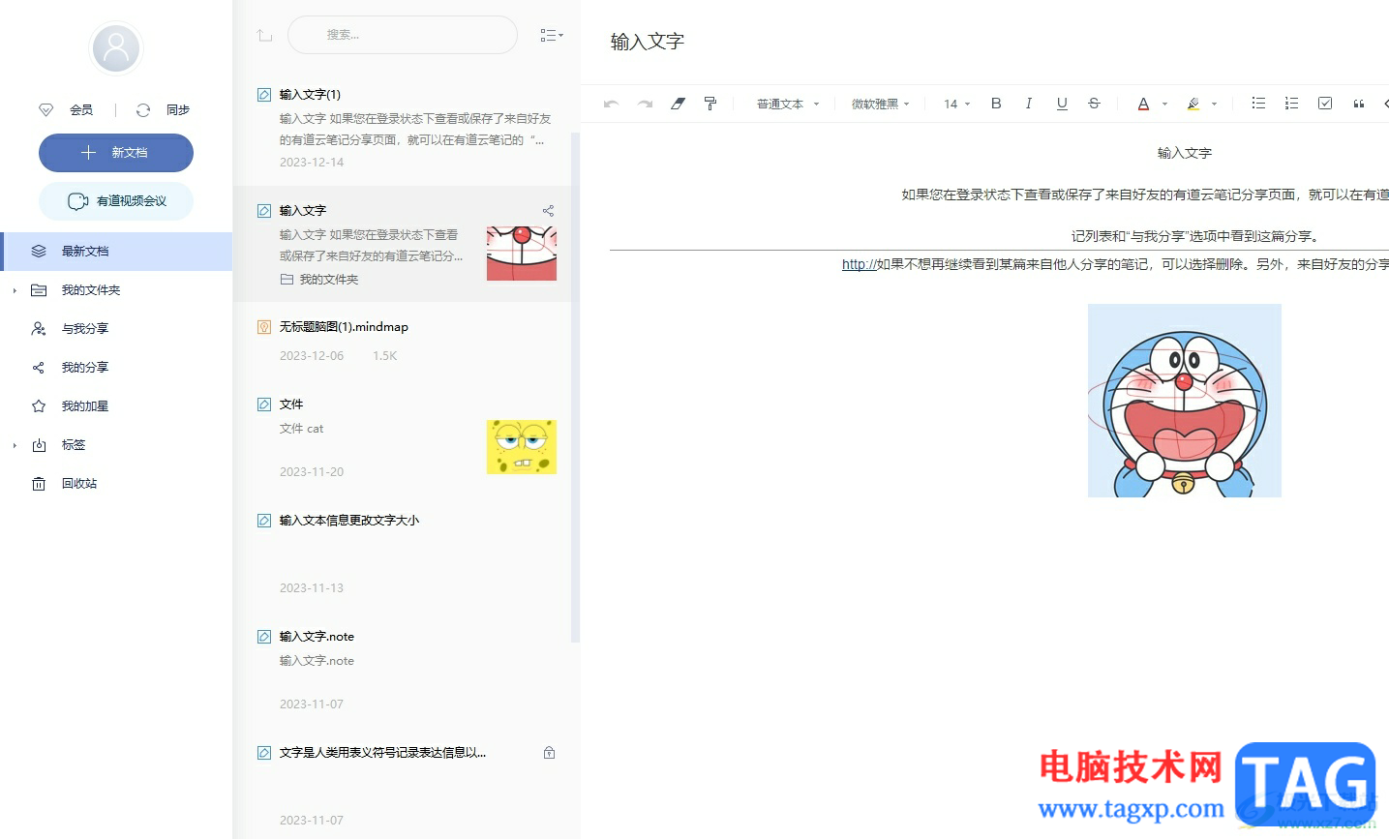
Task: Open the 普通文本 paragraph style dropdown
Action: pyautogui.click(x=788, y=104)
